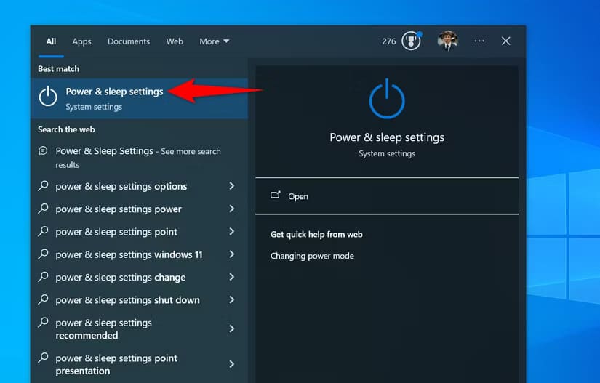Expand 'power & sleep settings power' chevron
Viewport: 600px width, 383px height.
[231, 209]
